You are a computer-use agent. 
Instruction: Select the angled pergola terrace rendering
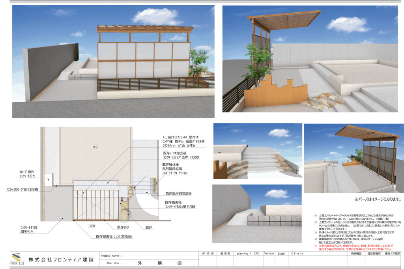point(353,158)
